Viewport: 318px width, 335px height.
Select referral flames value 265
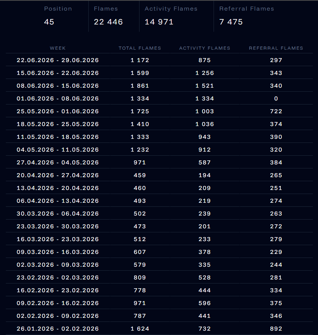click(x=276, y=175)
